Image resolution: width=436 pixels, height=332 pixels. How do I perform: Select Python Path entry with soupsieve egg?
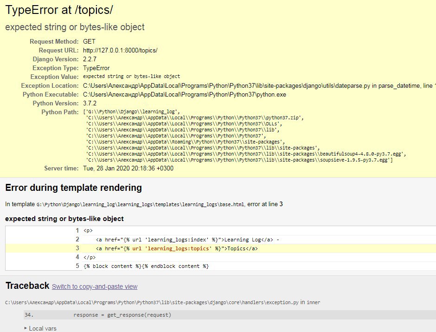point(239,160)
